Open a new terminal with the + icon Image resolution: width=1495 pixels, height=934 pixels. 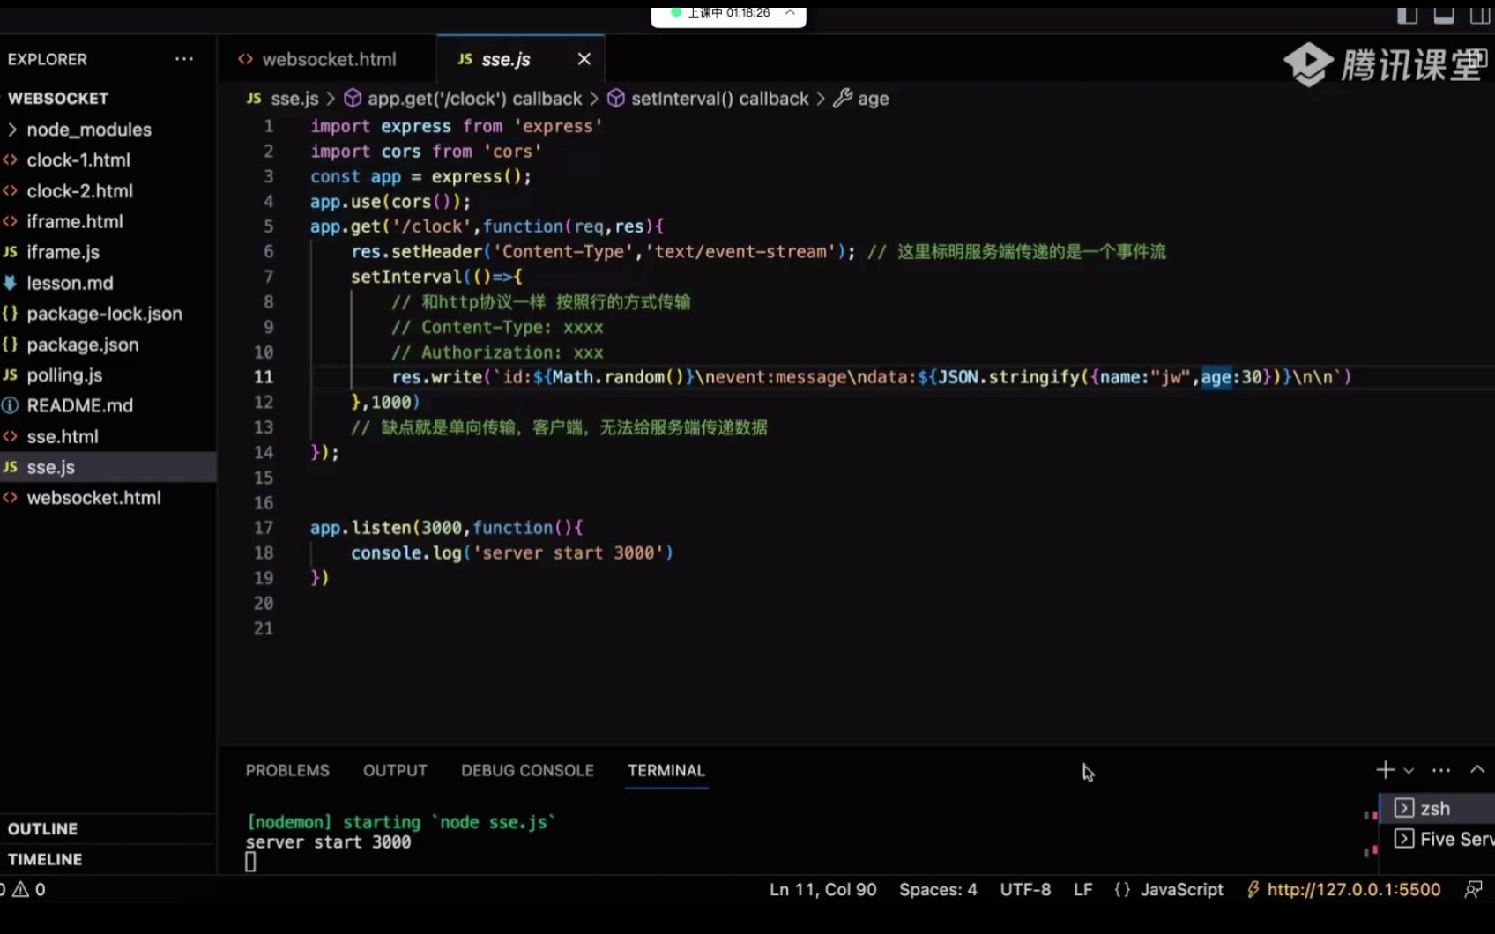(1384, 769)
